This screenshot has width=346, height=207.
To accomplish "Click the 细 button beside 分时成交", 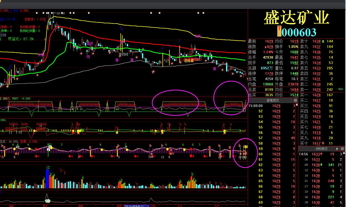I will pos(342,149).
